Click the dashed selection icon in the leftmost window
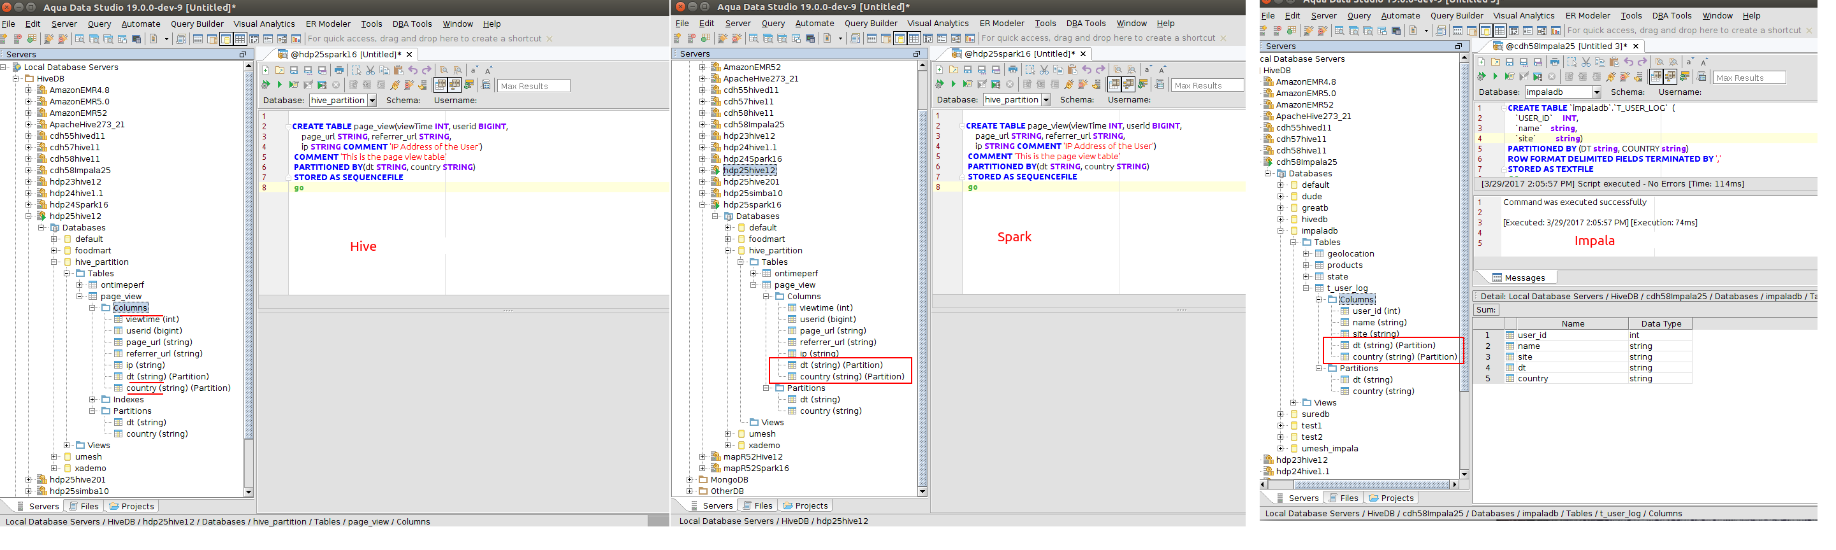 tap(356, 71)
